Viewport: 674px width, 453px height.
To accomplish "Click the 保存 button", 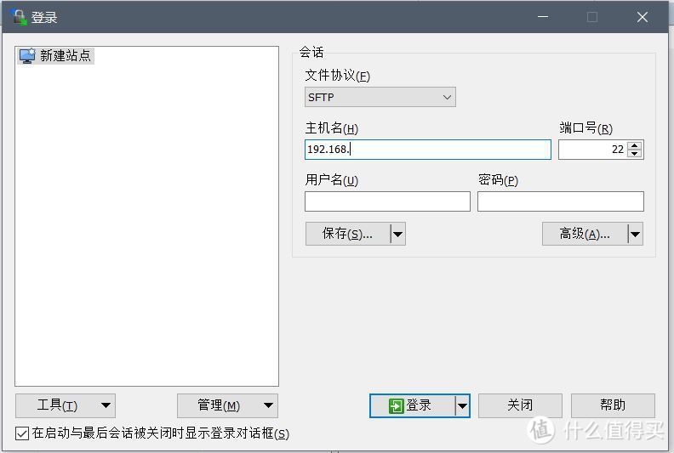I will (x=347, y=235).
